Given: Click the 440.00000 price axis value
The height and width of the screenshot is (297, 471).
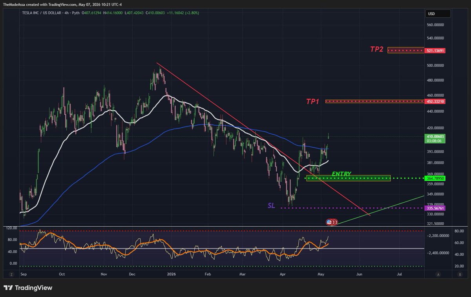Looking at the screenshot, I should [x=436, y=112].
